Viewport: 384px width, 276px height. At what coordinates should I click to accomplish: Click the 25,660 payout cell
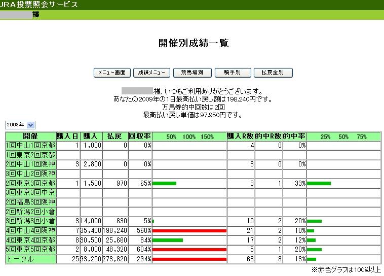pos(115,240)
